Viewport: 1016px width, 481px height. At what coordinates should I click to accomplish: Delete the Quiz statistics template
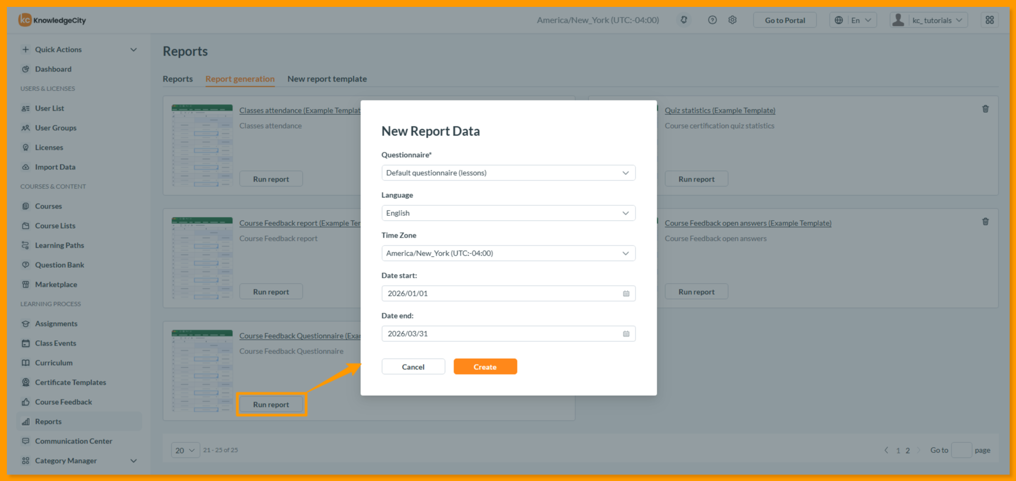click(985, 109)
